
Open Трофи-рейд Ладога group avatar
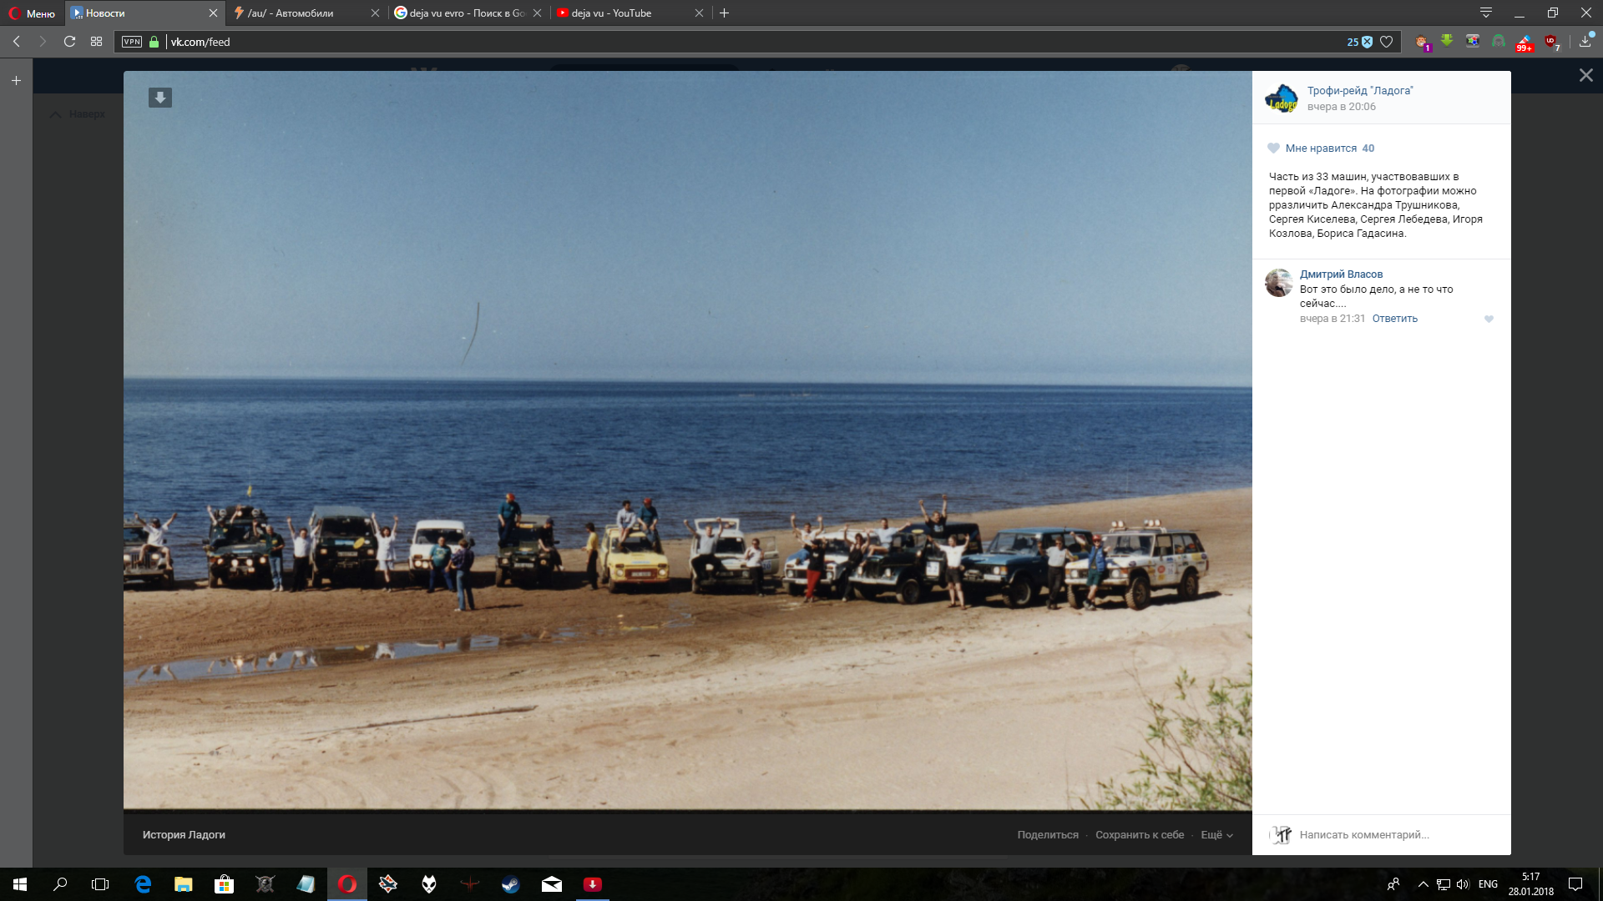click(x=1282, y=98)
